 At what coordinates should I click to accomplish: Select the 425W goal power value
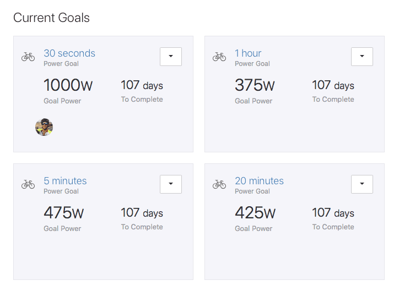(x=255, y=213)
